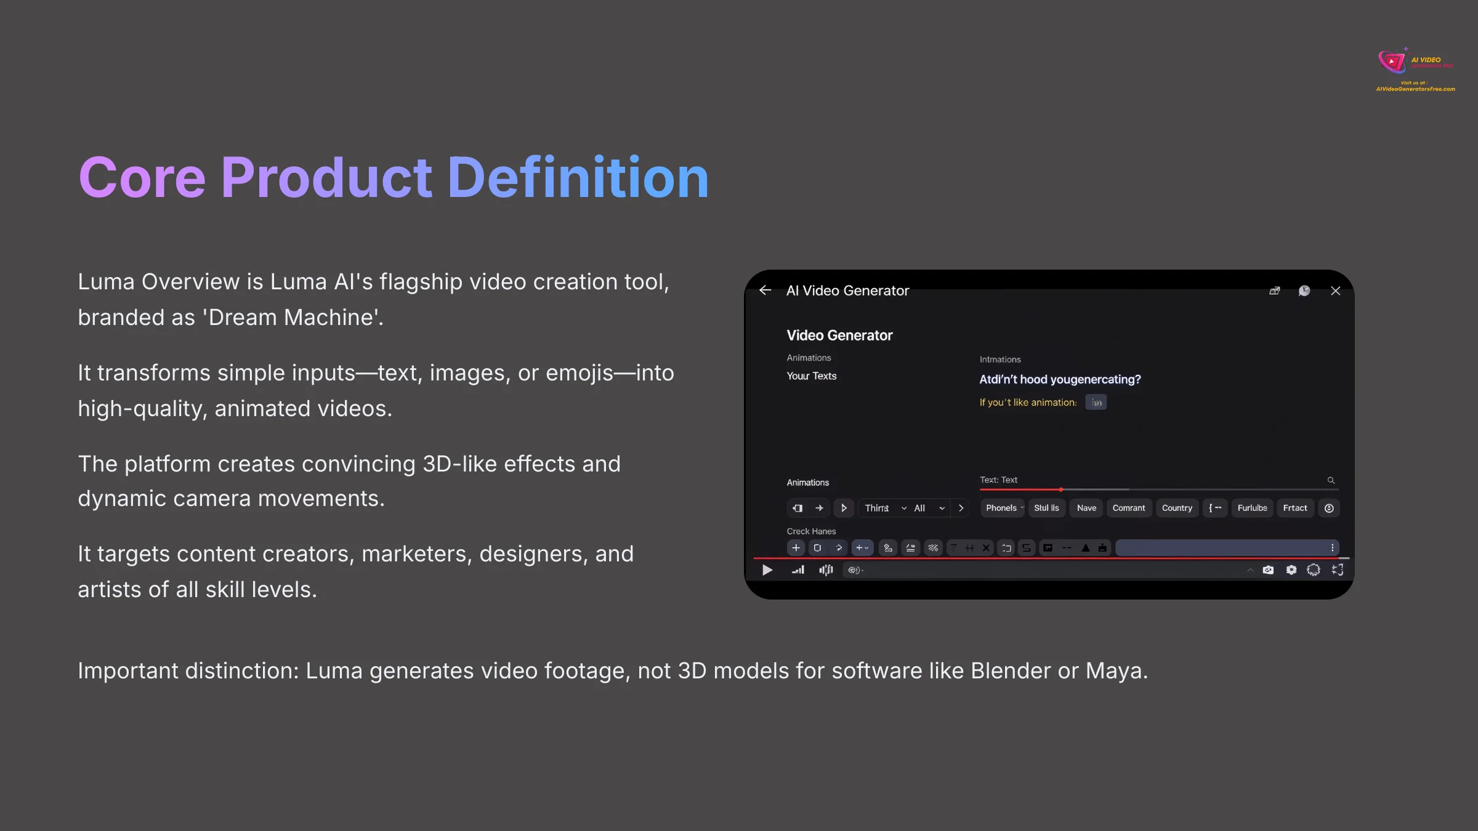Click the stamp icon in Creck Hanes toolbar
Screen dimensions: 1478x831
(x=1102, y=547)
